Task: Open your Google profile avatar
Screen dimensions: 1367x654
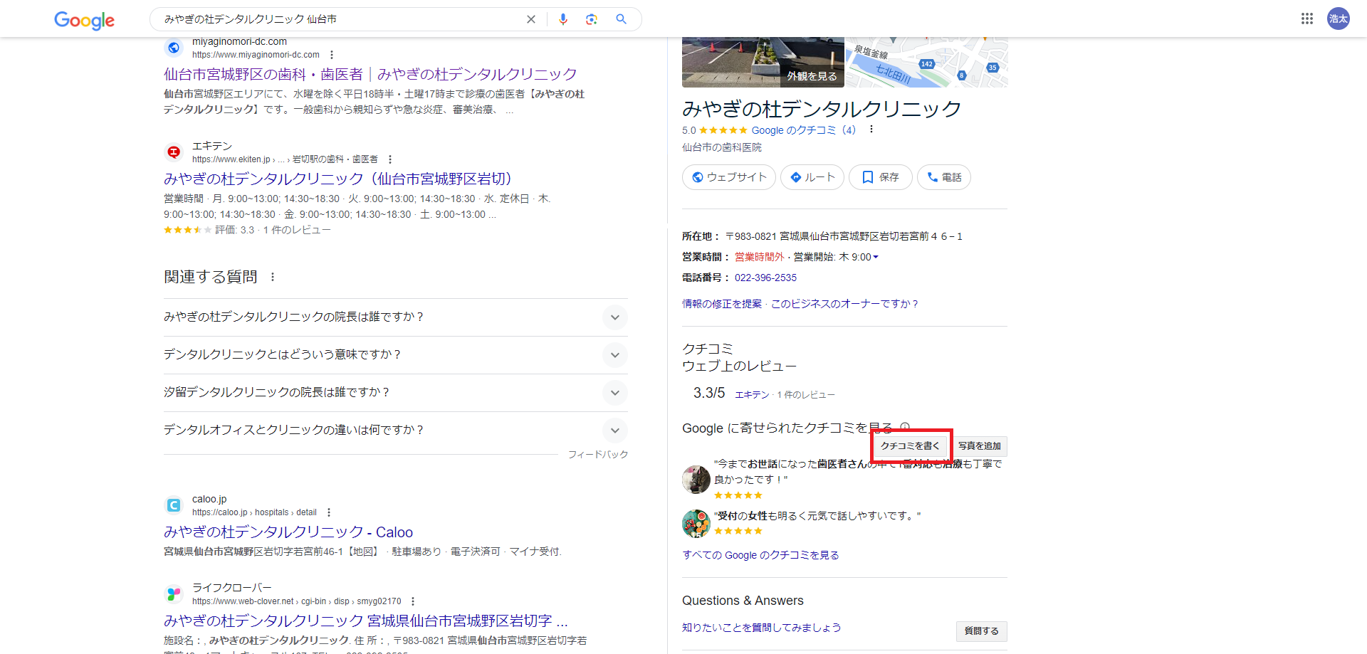Action: point(1338,18)
